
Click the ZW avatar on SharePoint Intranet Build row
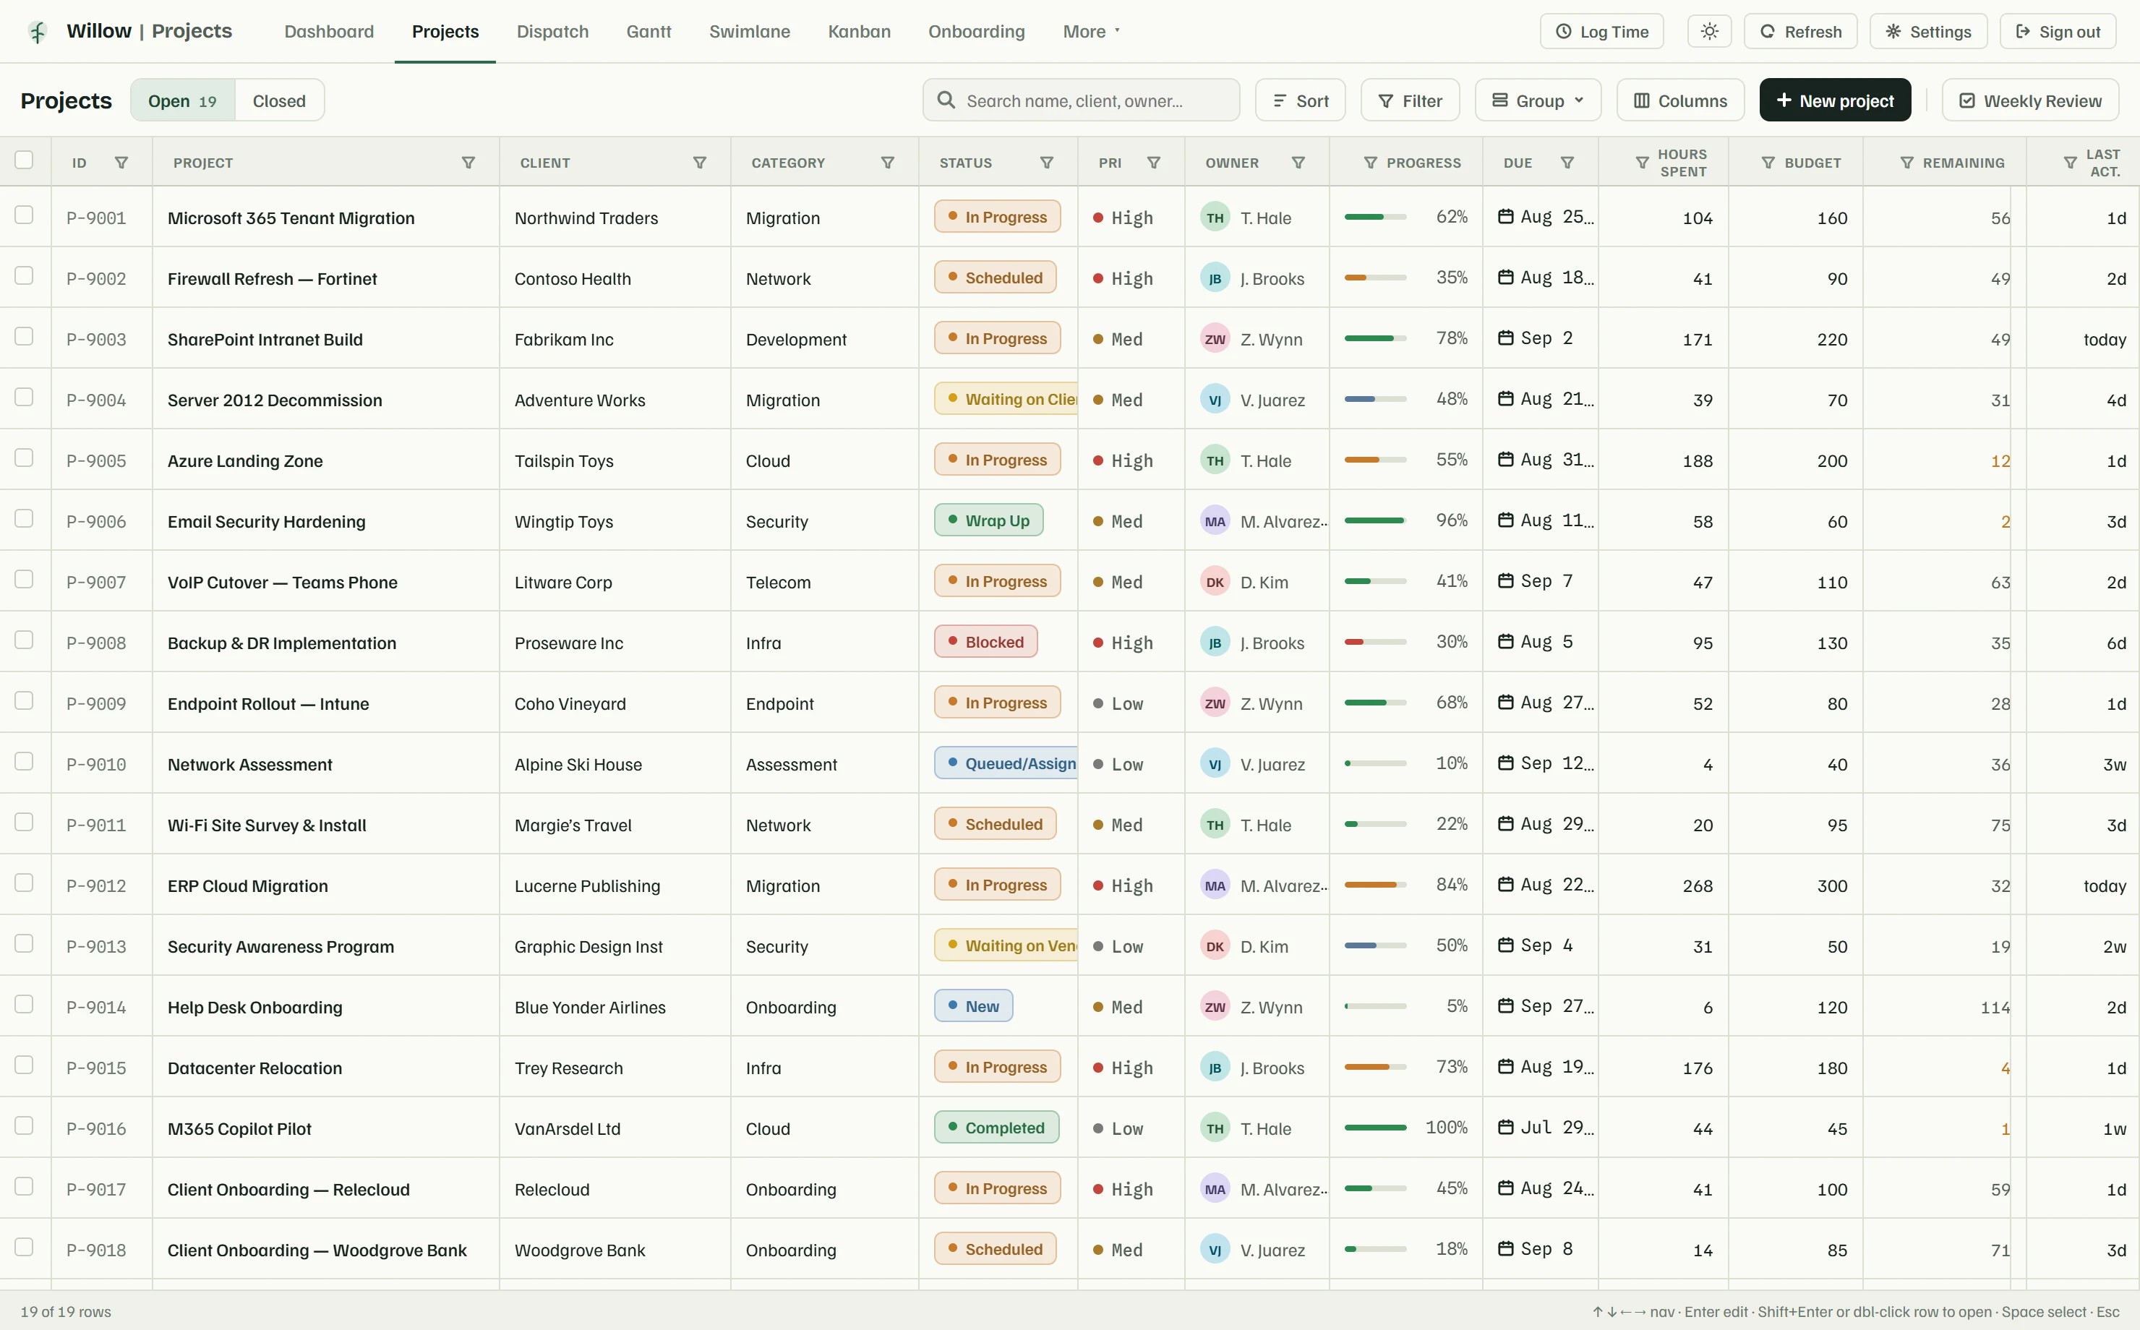1215,339
